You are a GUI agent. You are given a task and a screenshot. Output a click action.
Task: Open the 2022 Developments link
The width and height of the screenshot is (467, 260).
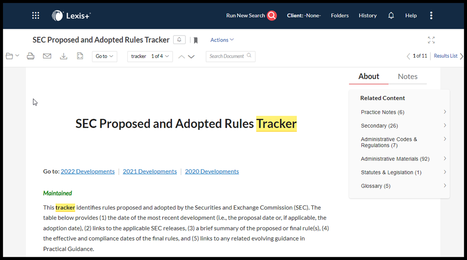[x=88, y=172]
